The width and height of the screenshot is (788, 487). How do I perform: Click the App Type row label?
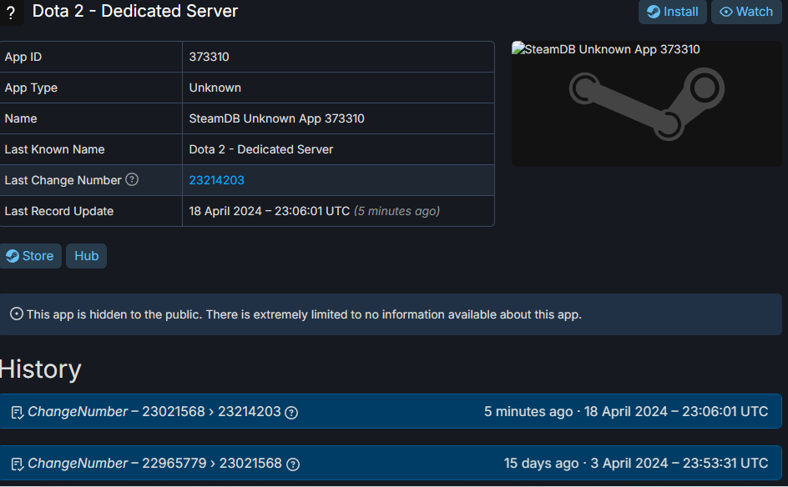tap(31, 88)
